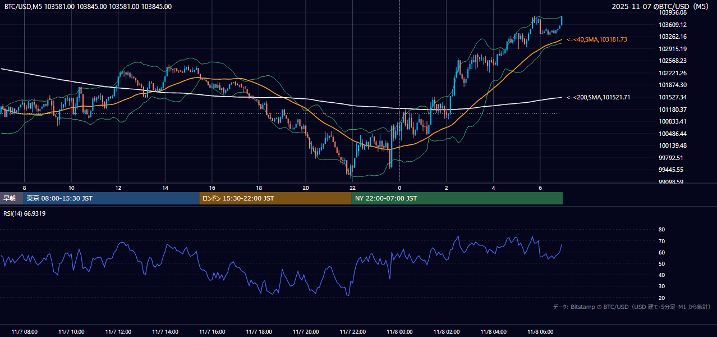717x337 pixels.
Task: Click price axis value 100139.48
Action: coord(673,145)
